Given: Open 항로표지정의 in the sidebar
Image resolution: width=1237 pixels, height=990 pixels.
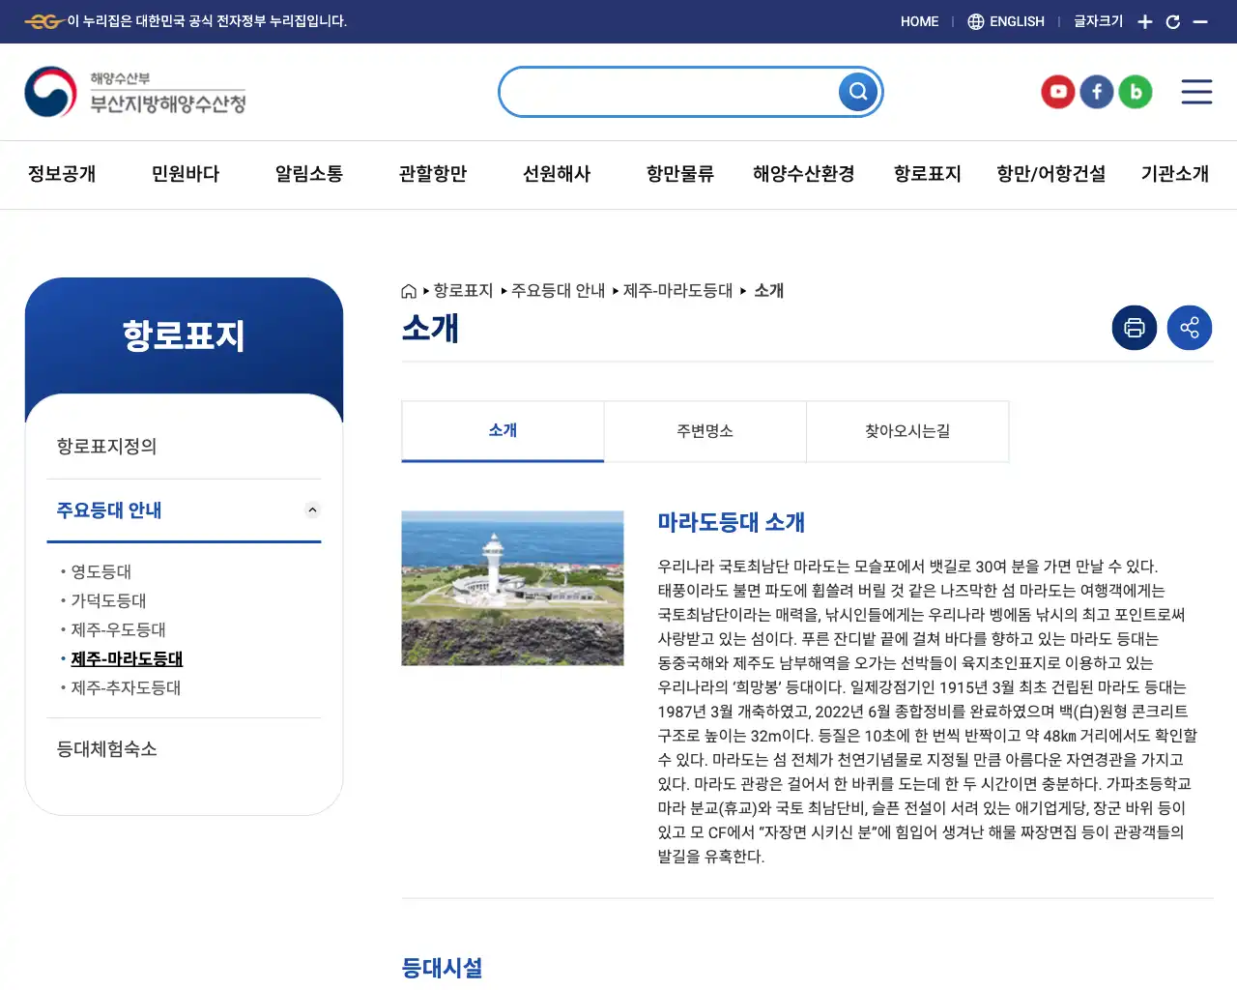Looking at the screenshot, I should point(106,446).
